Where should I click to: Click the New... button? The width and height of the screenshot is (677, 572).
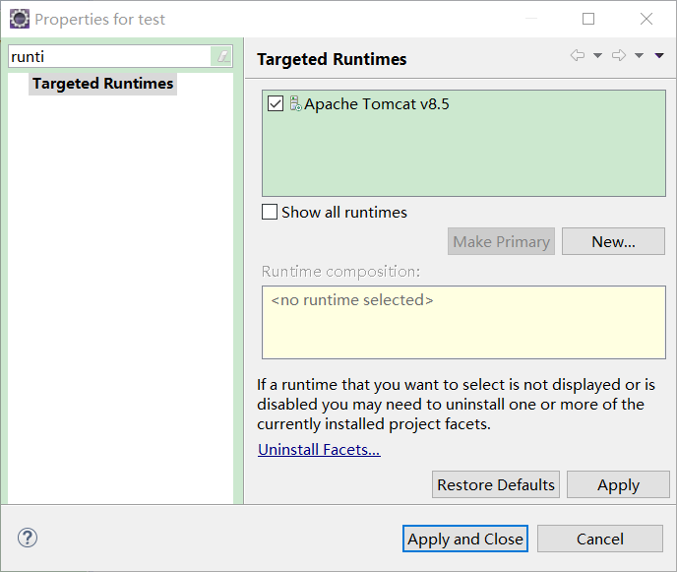coord(613,241)
